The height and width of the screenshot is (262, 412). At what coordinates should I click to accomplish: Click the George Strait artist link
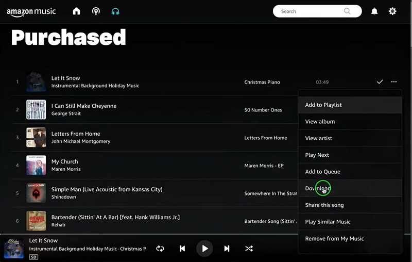(x=66, y=113)
